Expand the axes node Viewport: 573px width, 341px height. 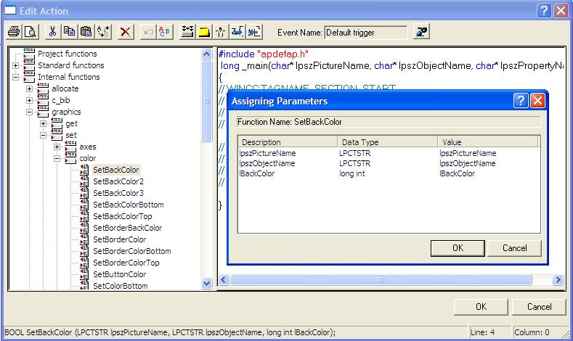click(x=57, y=147)
